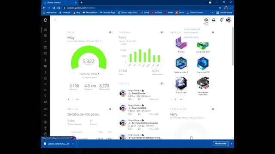Viewport: 275px width, 154px height.
Task: Open the Facebook bookmark
Action: (x=65, y=12)
